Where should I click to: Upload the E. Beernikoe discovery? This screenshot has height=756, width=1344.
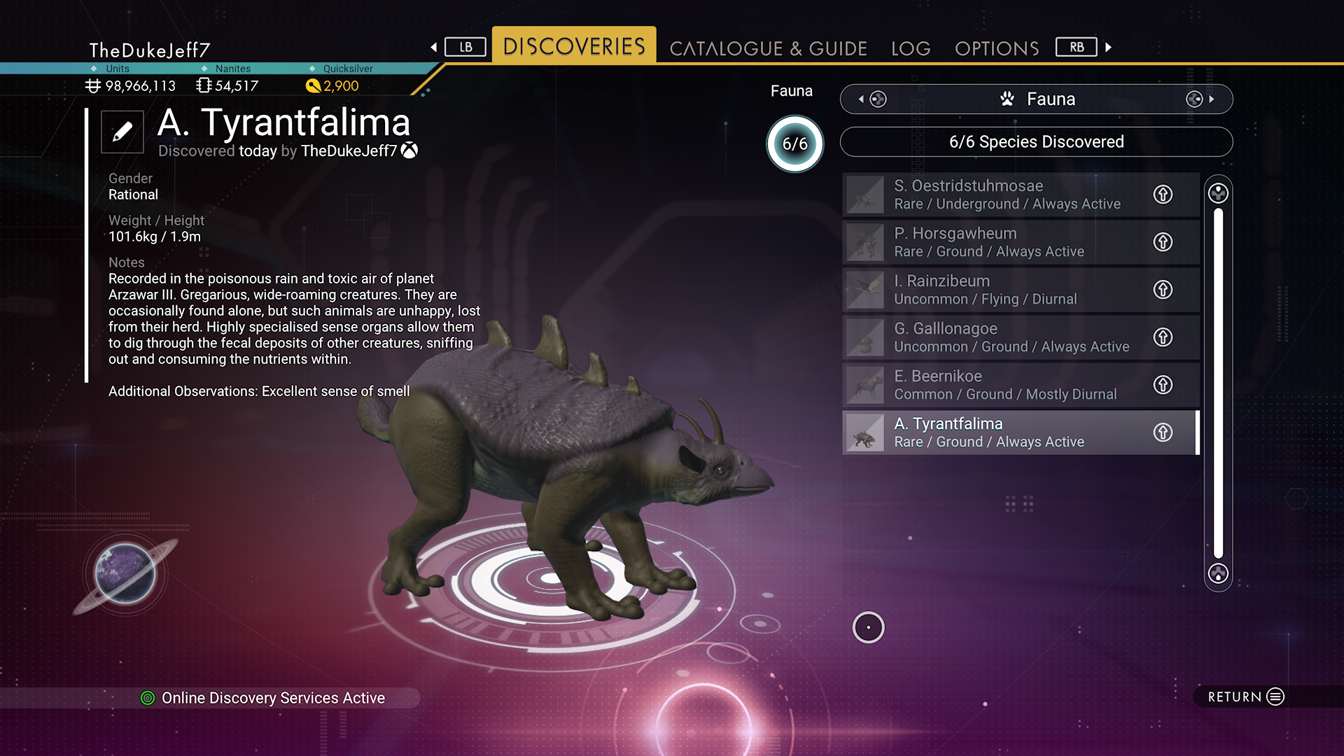[x=1163, y=385]
